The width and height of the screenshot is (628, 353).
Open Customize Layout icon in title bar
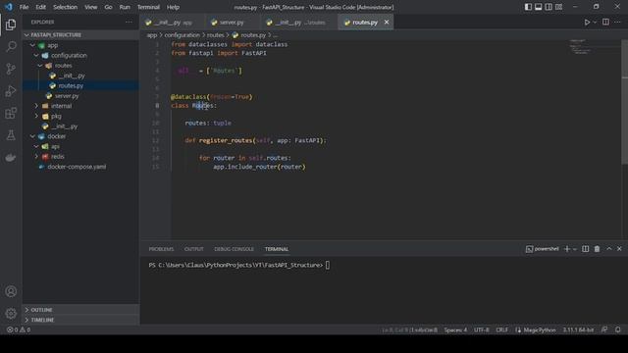pos(558,7)
